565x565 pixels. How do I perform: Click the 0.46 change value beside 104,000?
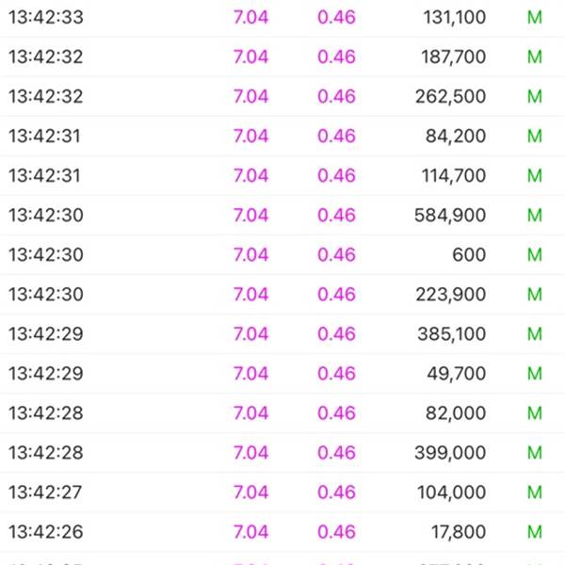(336, 492)
